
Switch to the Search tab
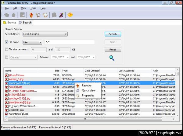[x=25, y=23]
